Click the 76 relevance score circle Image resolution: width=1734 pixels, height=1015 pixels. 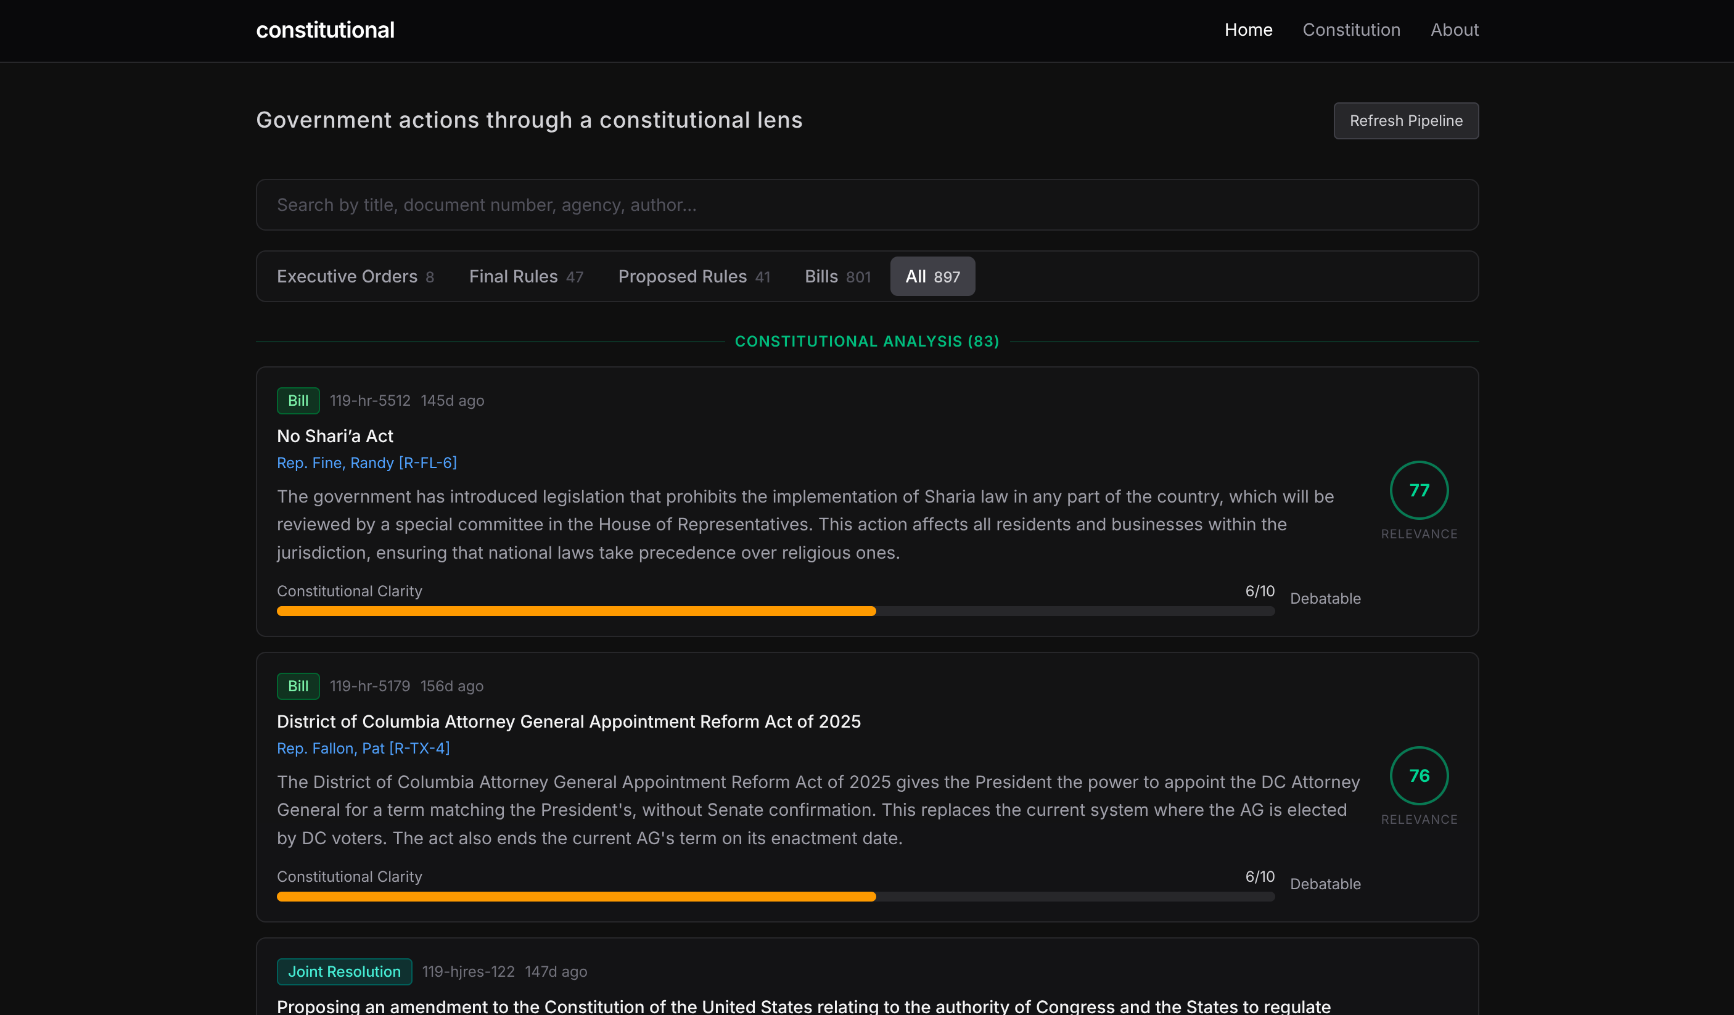1419,776
